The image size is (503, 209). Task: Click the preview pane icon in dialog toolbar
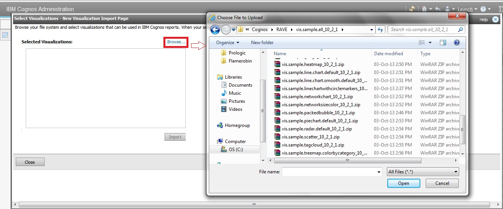coord(443,43)
